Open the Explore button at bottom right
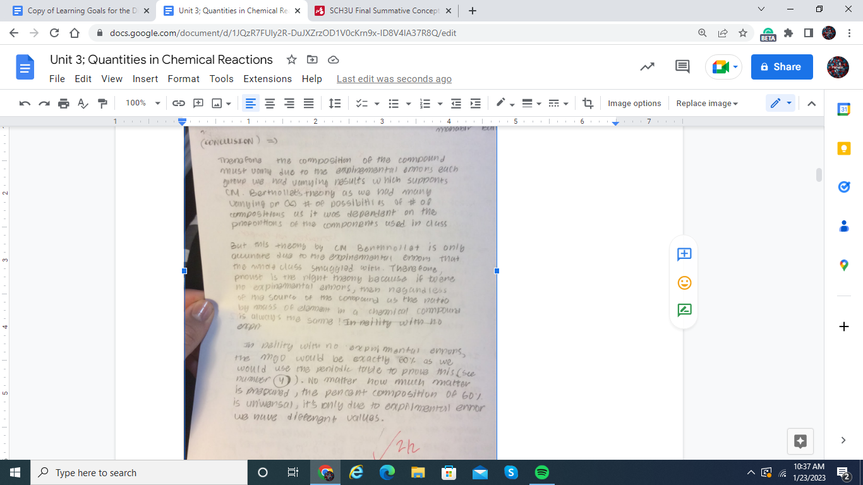This screenshot has height=485, width=863. tap(800, 441)
